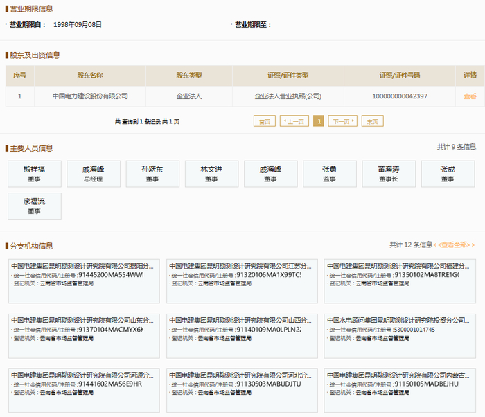Select person card 张勇 监事
This screenshot has width=485, height=417.
(330, 174)
